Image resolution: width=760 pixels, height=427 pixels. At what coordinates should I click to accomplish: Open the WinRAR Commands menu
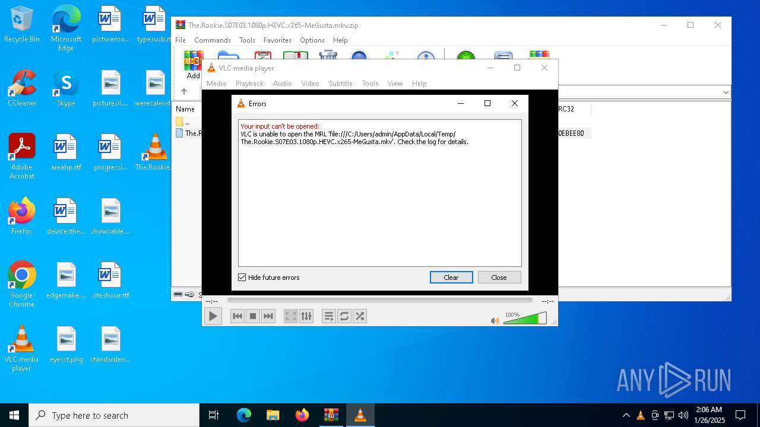click(x=213, y=40)
